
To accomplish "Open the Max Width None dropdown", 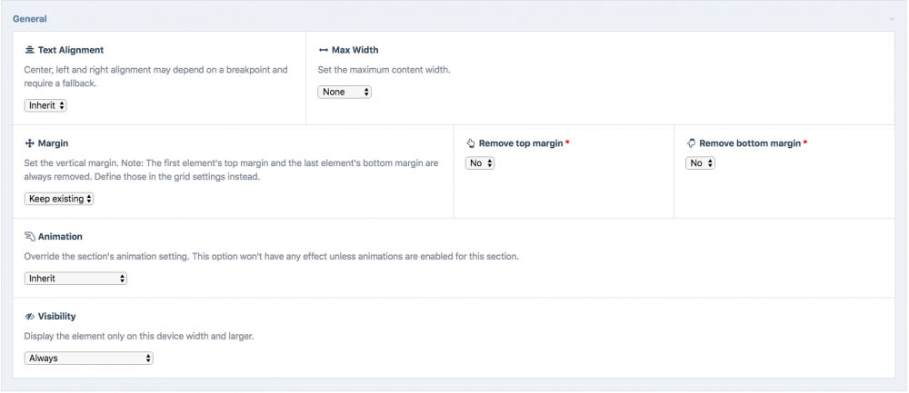I will point(345,92).
